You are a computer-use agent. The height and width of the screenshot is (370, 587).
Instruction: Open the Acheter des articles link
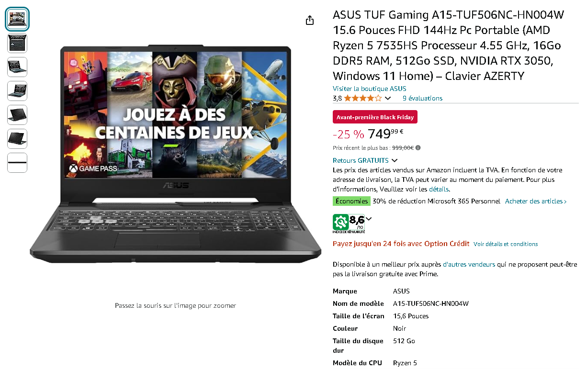(x=536, y=202)
